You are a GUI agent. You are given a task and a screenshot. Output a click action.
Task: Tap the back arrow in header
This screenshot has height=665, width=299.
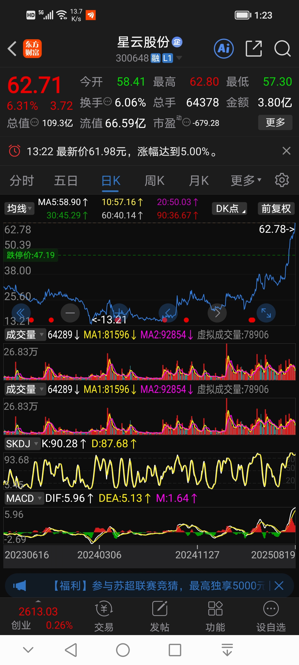point(12,48)
